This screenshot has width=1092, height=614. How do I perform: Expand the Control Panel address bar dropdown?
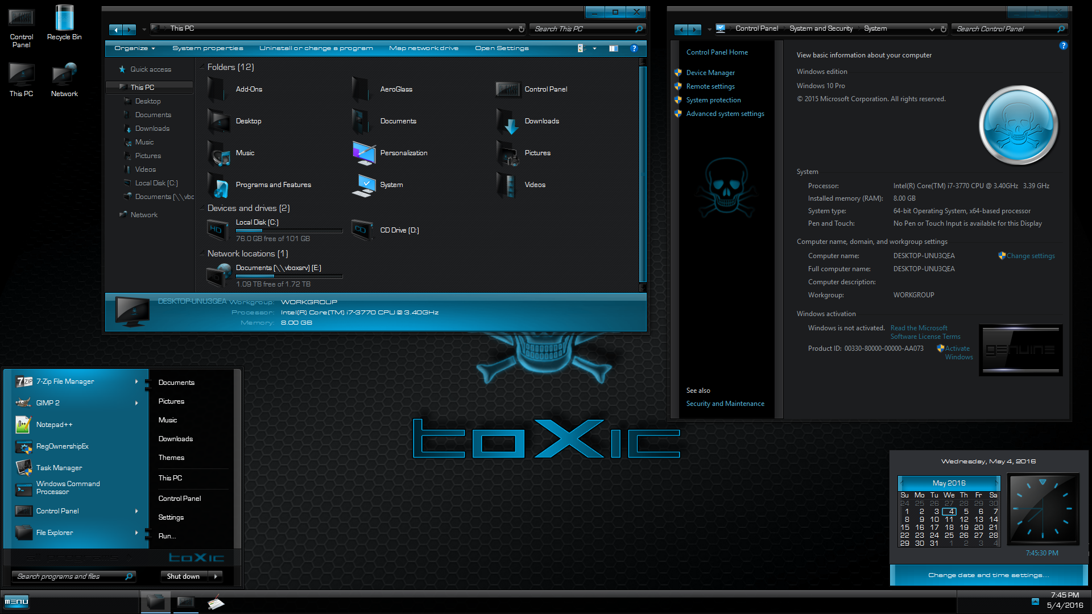932,29
